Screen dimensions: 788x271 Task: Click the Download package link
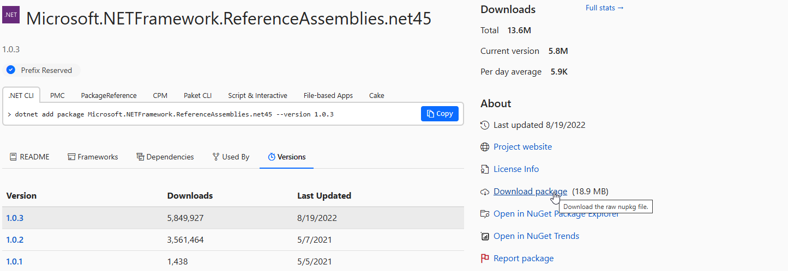tap(530, 192)
